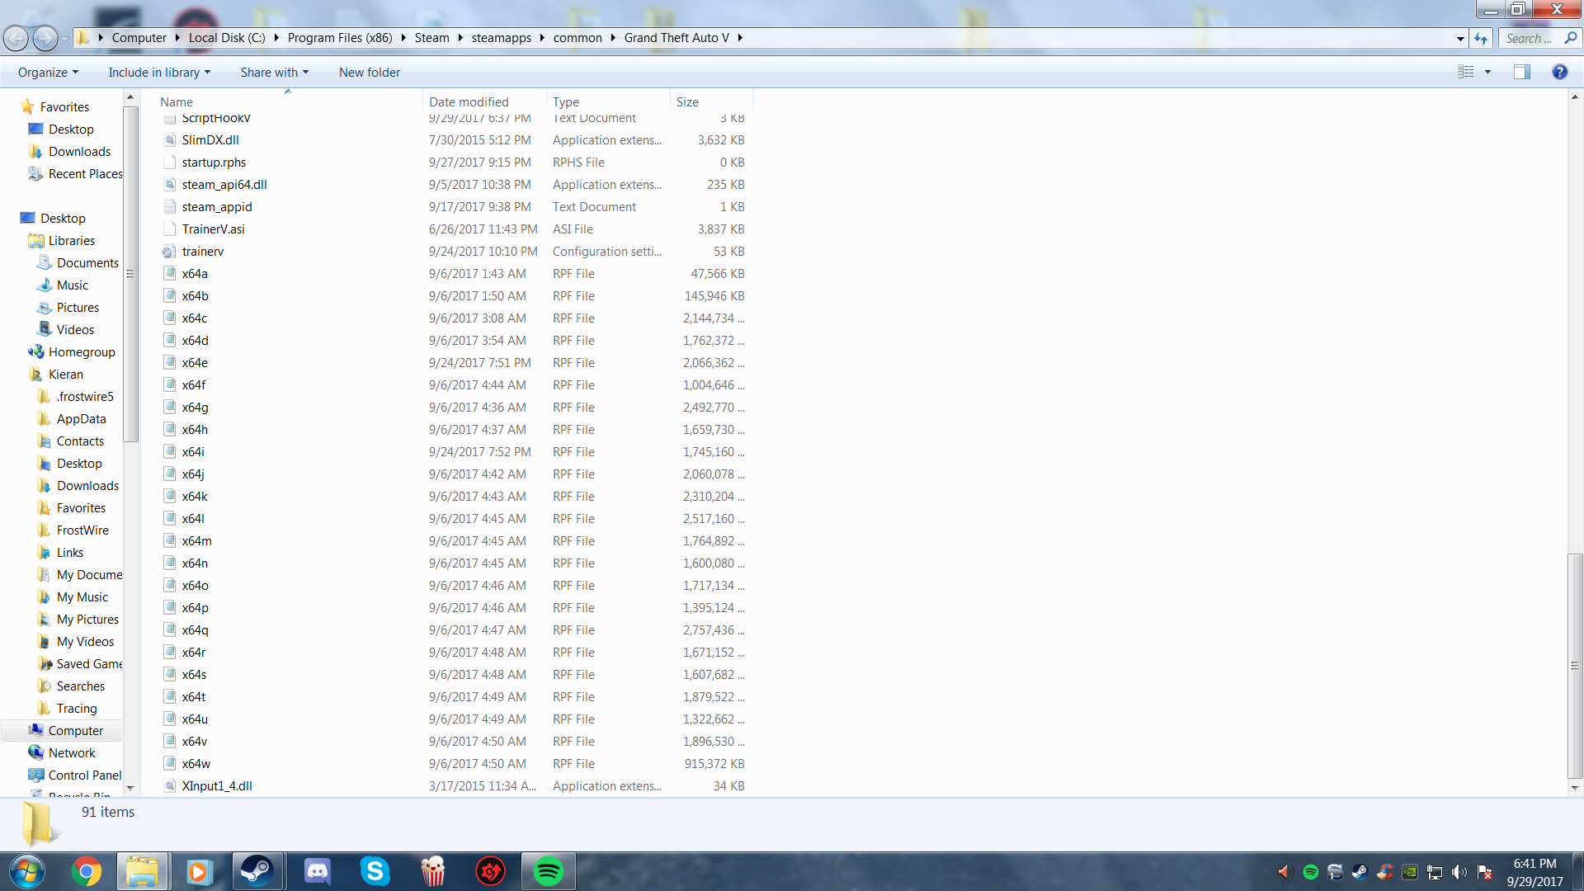
Task: Open Skype in the taskbar
Action: click(x=375, y=871)
